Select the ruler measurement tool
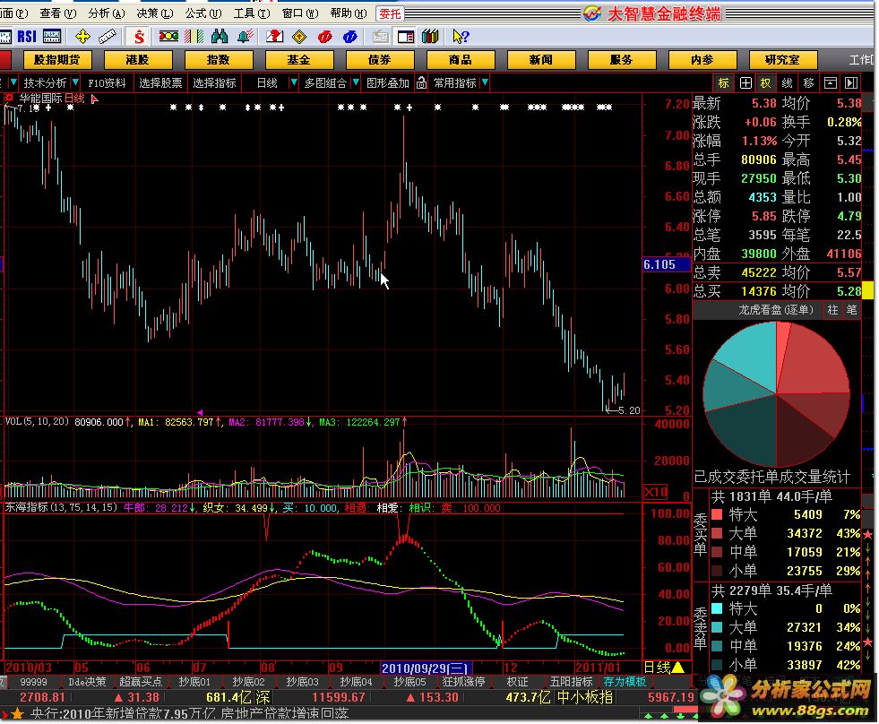Image resolution: width=879 pixels, height=724 pixels. coord(107,37)
